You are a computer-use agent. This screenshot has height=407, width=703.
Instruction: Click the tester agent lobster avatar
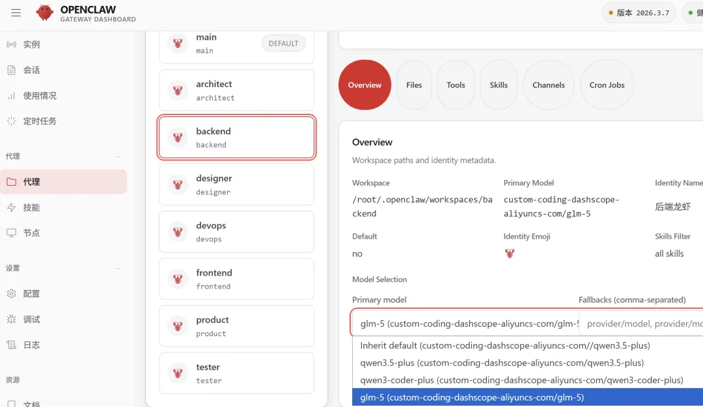tap(178, 373)
